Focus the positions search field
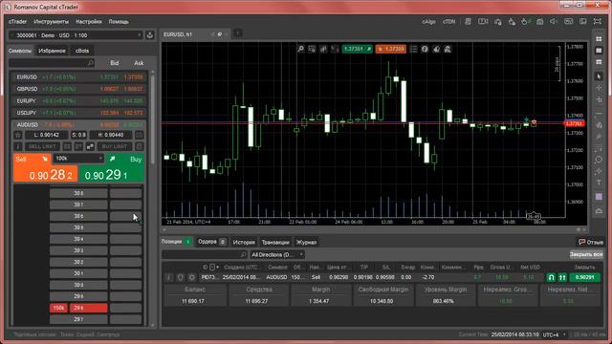612x344 pixels. (x=205, y=255)
